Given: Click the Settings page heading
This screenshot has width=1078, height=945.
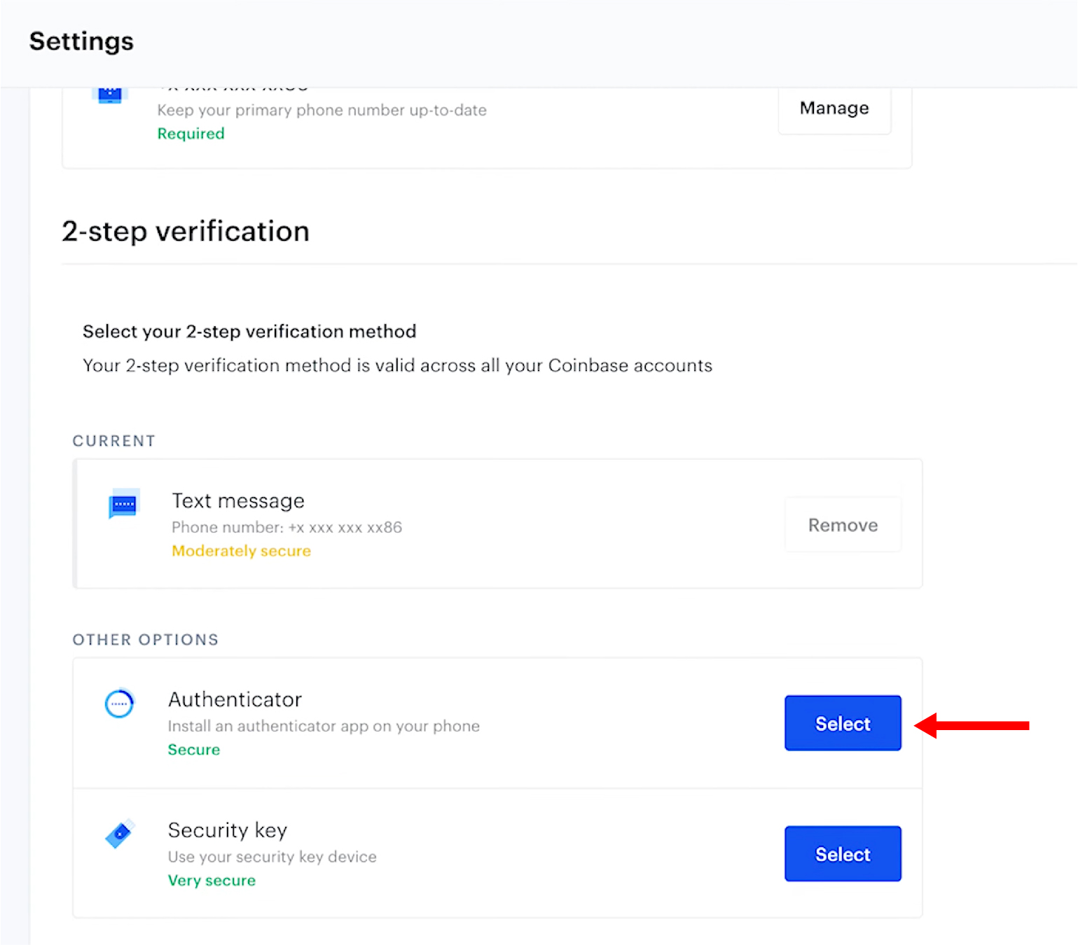Looking at the screenshot, I should point(81,41).
